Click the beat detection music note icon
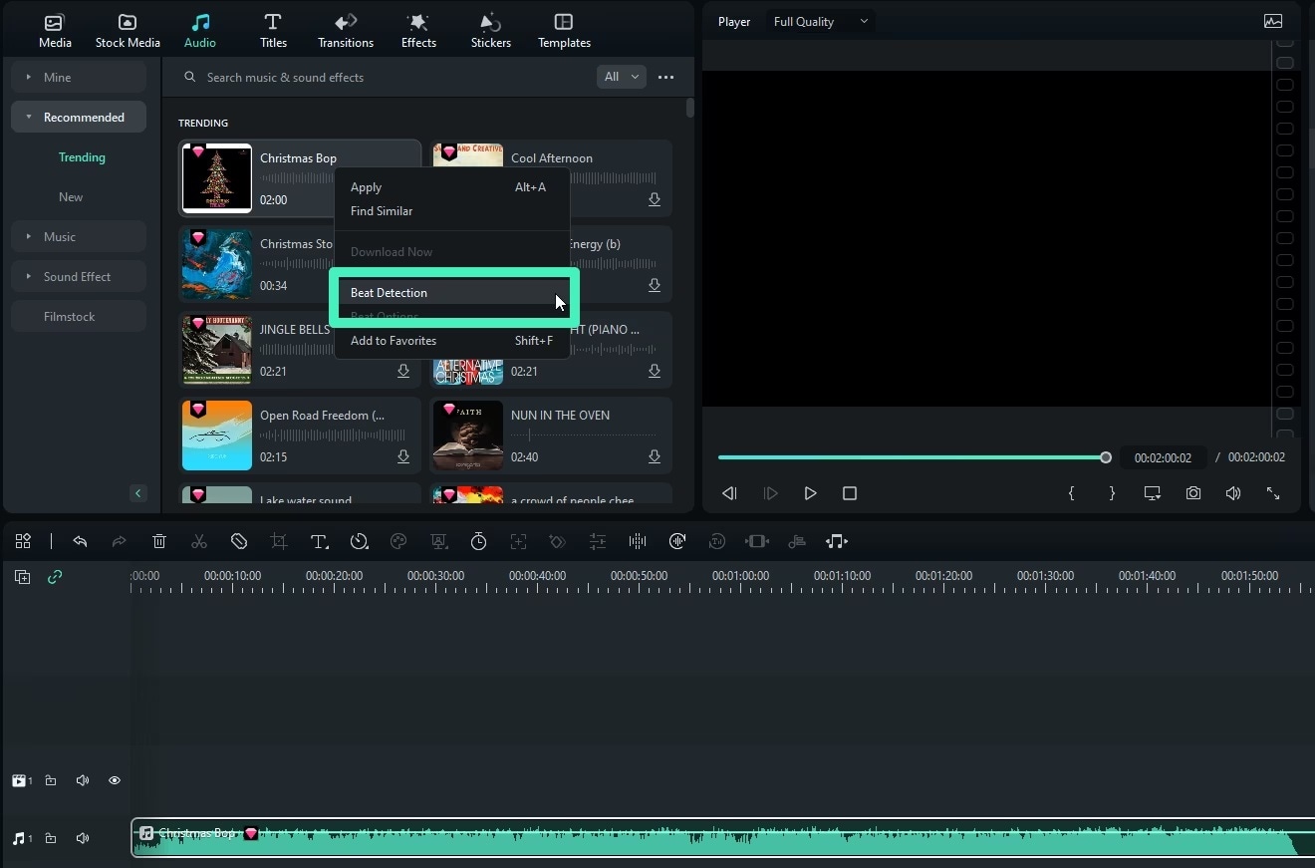Viewport: 1315px width, 868px height. 837,541
